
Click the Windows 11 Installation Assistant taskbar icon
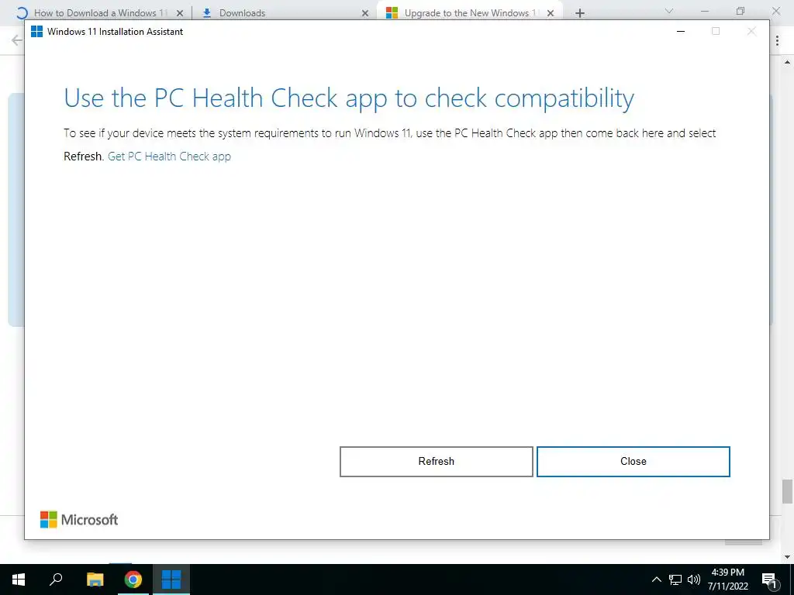point(171,580)
